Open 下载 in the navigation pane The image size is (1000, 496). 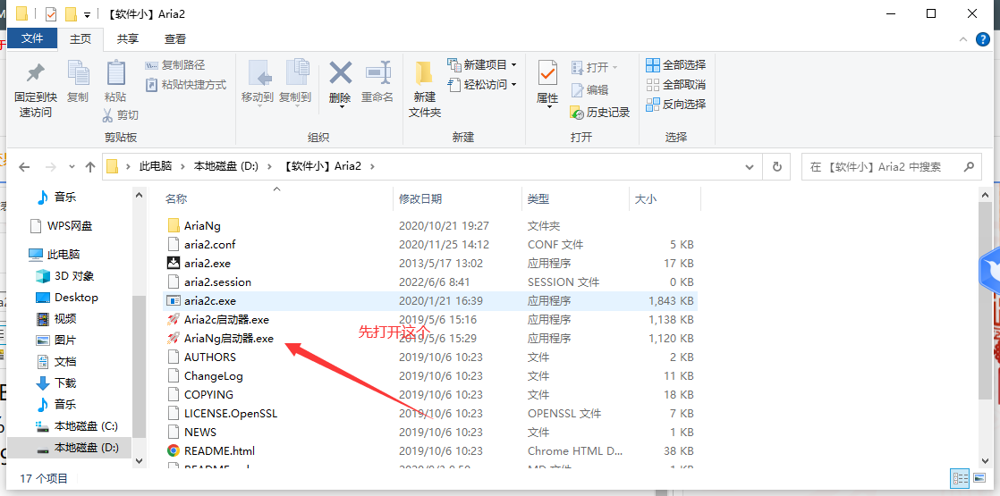point(56,383)
